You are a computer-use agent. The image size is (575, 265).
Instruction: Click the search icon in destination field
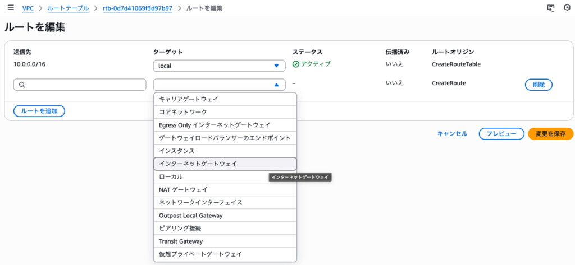tap(22, 85)
